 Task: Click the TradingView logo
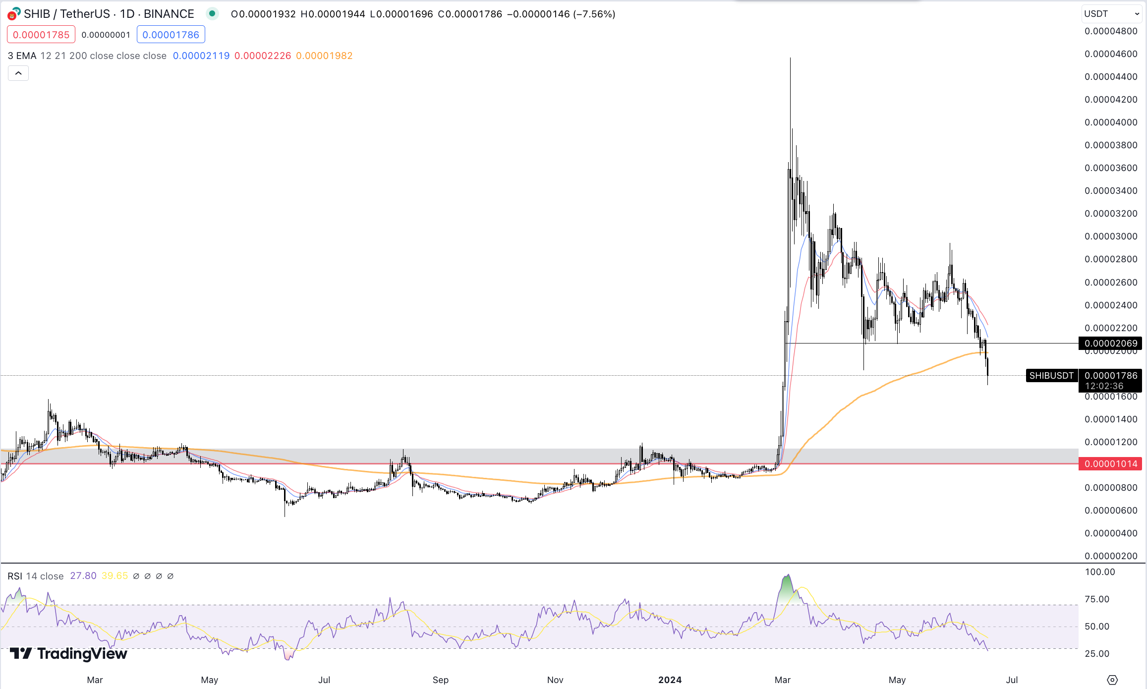click(69, 654)
